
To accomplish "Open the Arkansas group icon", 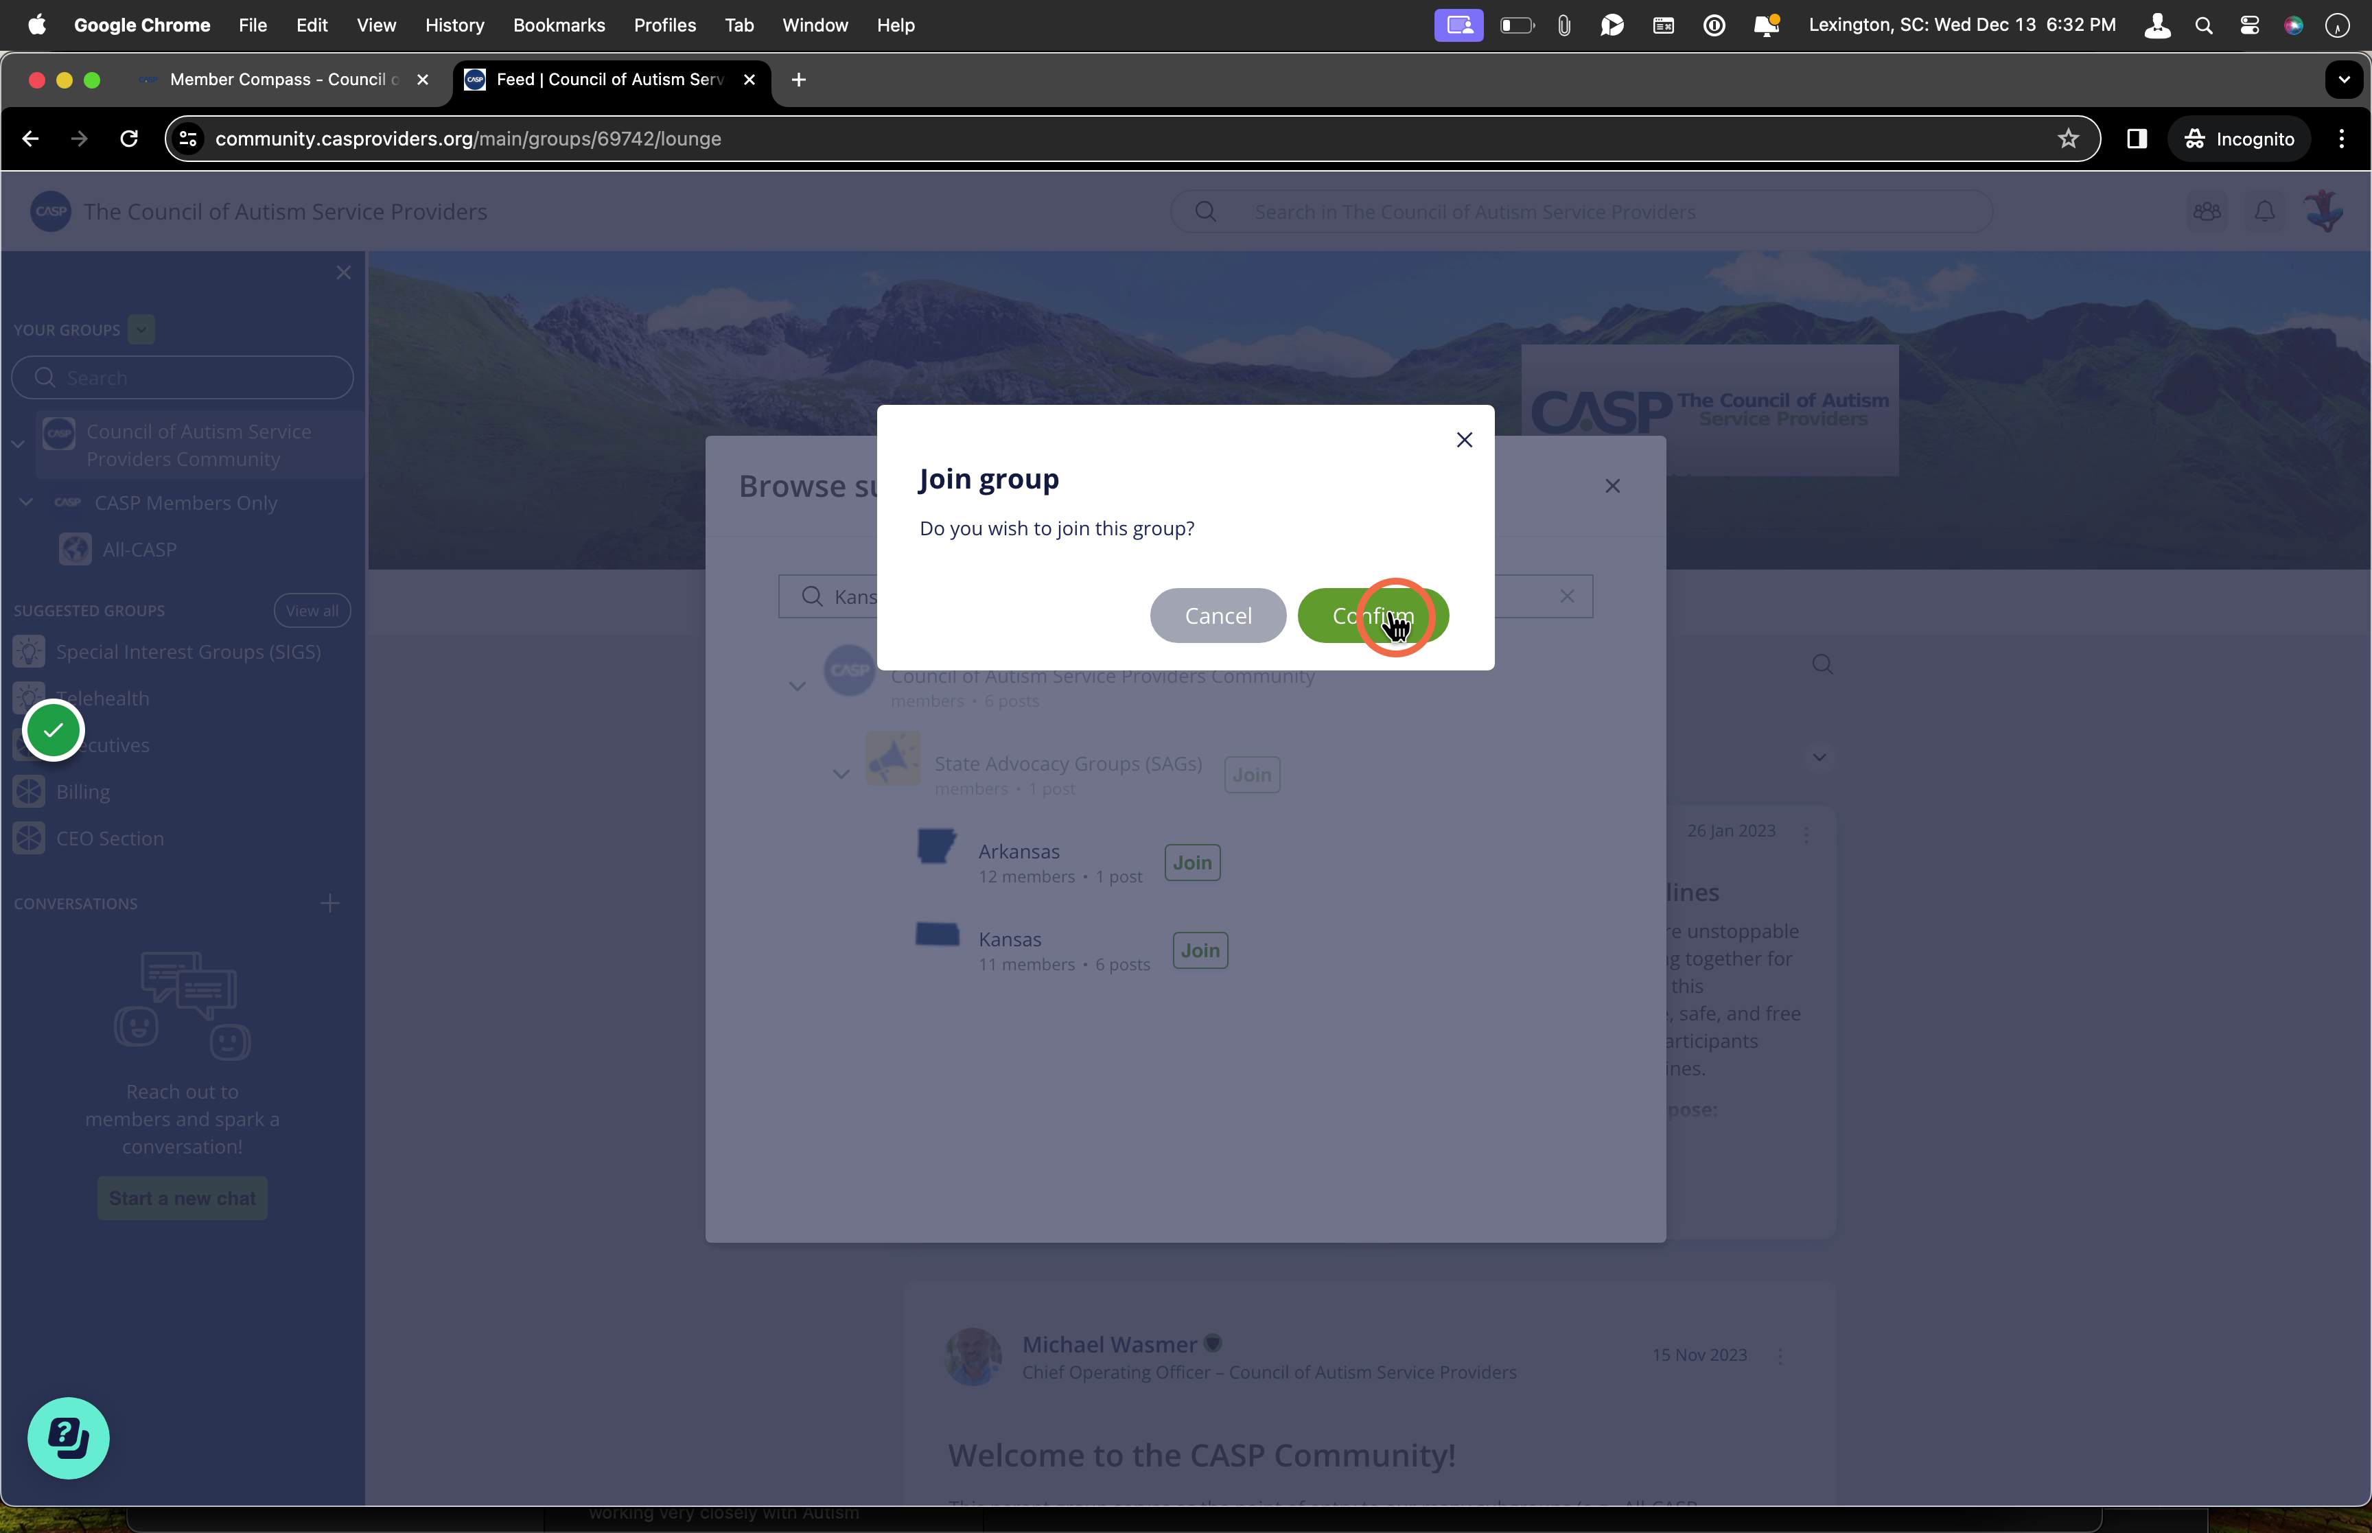I will point(935,847).
